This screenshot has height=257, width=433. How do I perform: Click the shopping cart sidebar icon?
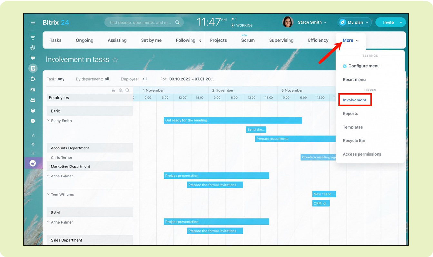[x=33, y=58]
